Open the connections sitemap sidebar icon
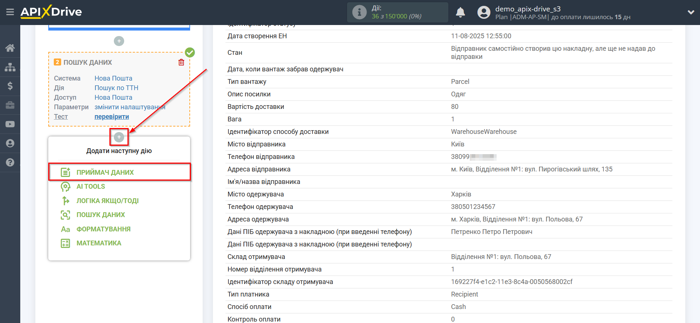This screenshot has height=323, width=700. tap(10, 67)
